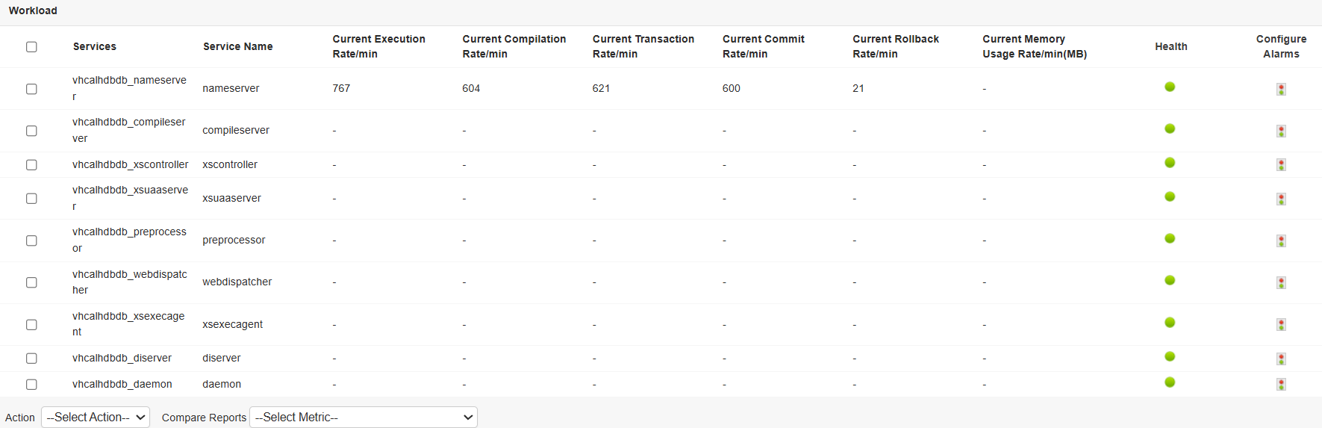Click the vhcalhdbdb_daemon service link

pos(122,384)
